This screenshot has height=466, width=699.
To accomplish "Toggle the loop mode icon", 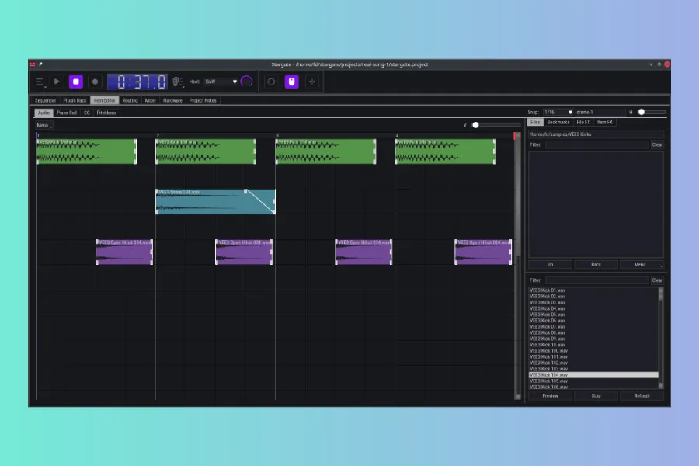I will 271,82.
